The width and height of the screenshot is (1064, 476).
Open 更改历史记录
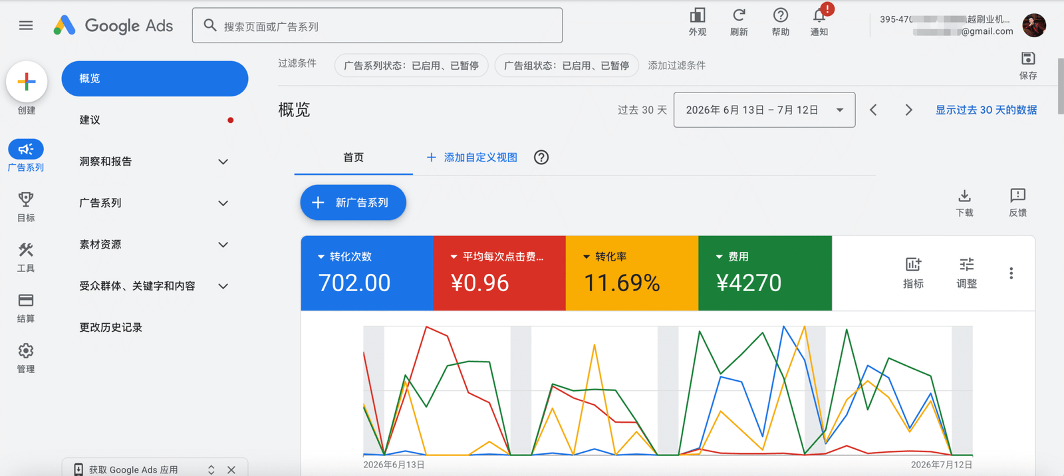point(111,327)
